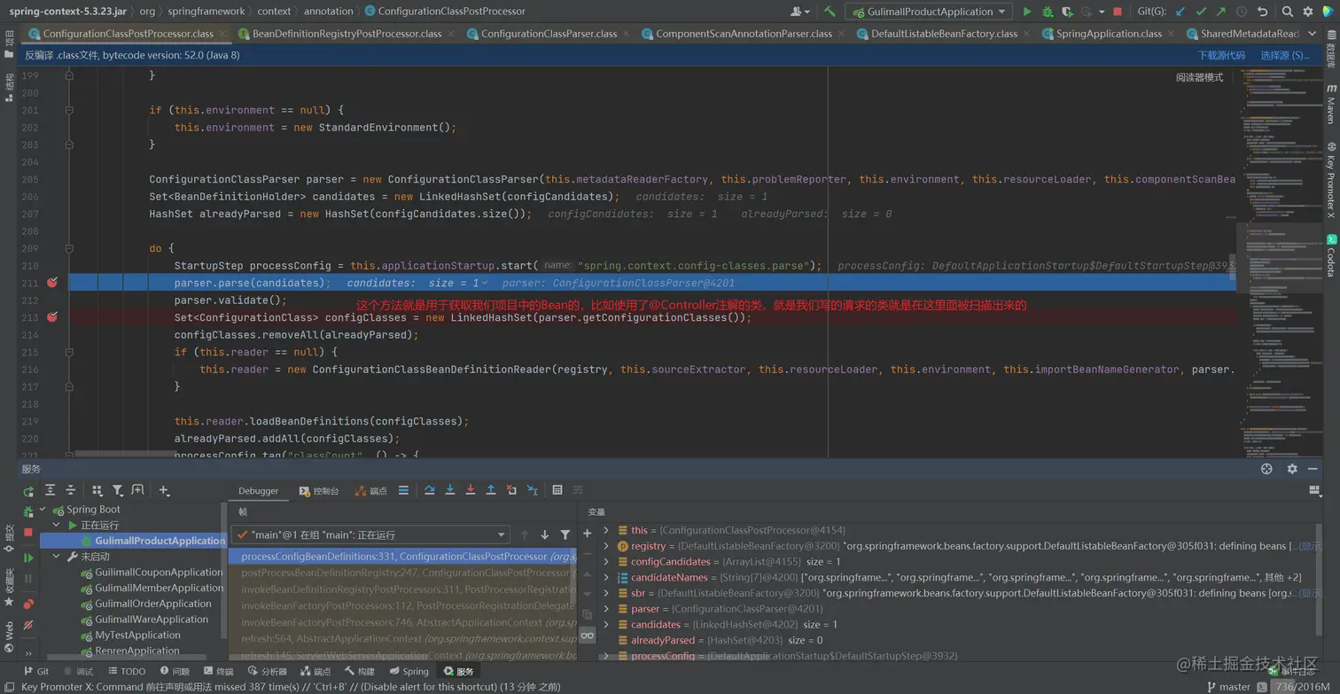The height and width of the screenshot is (694, 1340).
Task: Click the Build project hammer icon
Action: click(x=830, y=12)
